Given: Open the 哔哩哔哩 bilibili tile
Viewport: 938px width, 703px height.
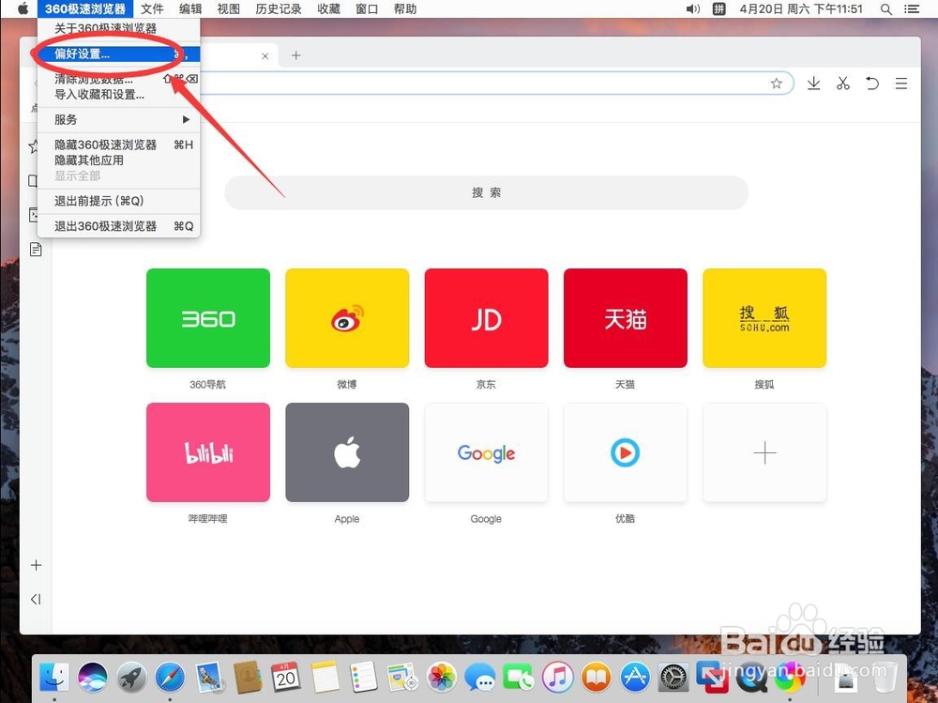Looking at the screenshot, I should [208, 452].
